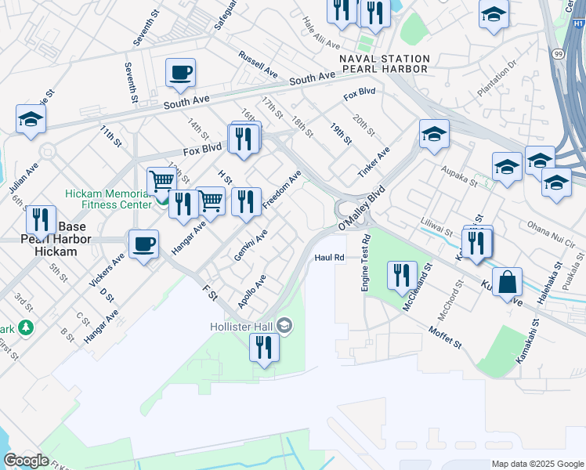Image resolution: width=586 pixels, height=470 pixels.
Task: Click the Hickam Memorial Fitness Center label
Action: pyautogui.click(x=108, y=199)
